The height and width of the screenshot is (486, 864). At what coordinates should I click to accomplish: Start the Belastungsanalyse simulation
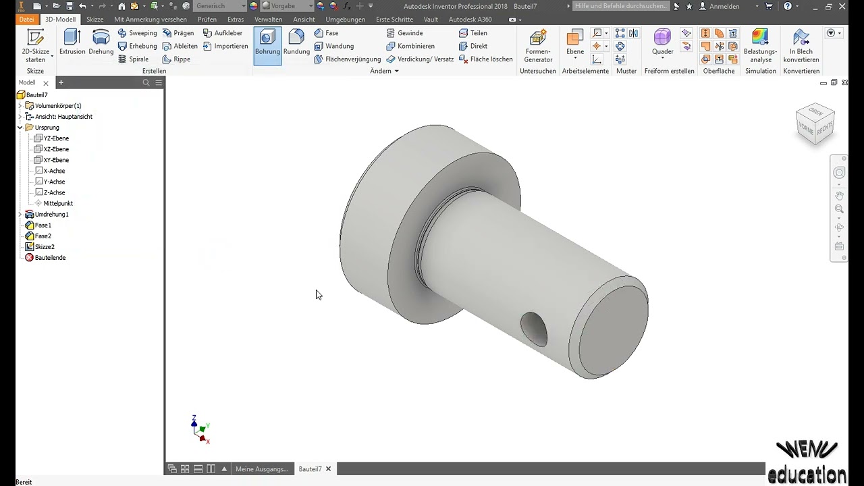(761, 46)
